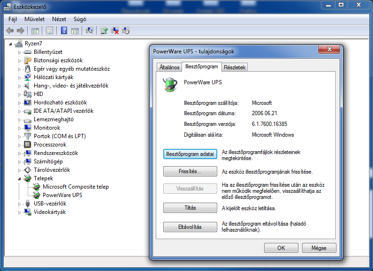Select the speaker icon for Hang-, video-
Image resolution: width=373 pixels, height=271 pixels.
(x=27, y=86)
